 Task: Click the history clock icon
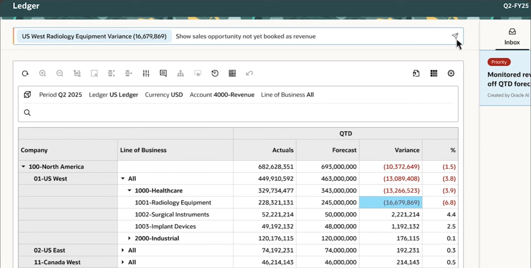(215, 73)
